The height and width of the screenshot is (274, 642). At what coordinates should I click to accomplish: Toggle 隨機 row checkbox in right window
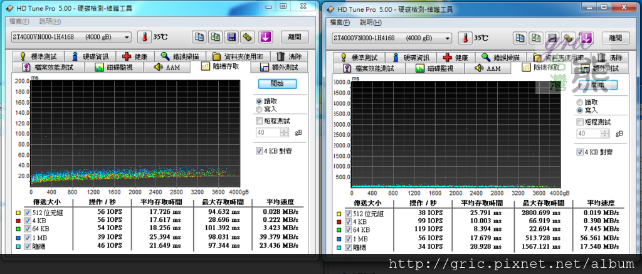(349, 248)
